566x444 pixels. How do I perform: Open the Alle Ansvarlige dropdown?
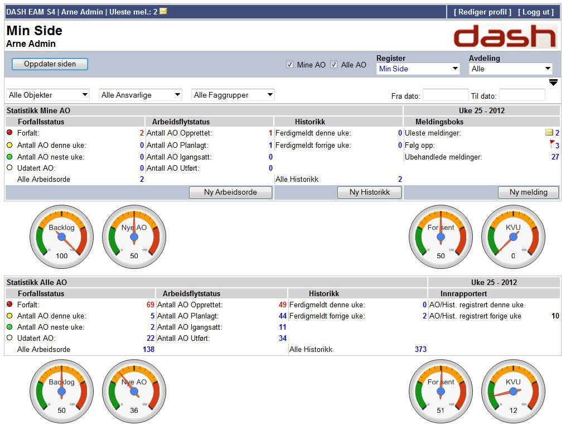(141, 95)
